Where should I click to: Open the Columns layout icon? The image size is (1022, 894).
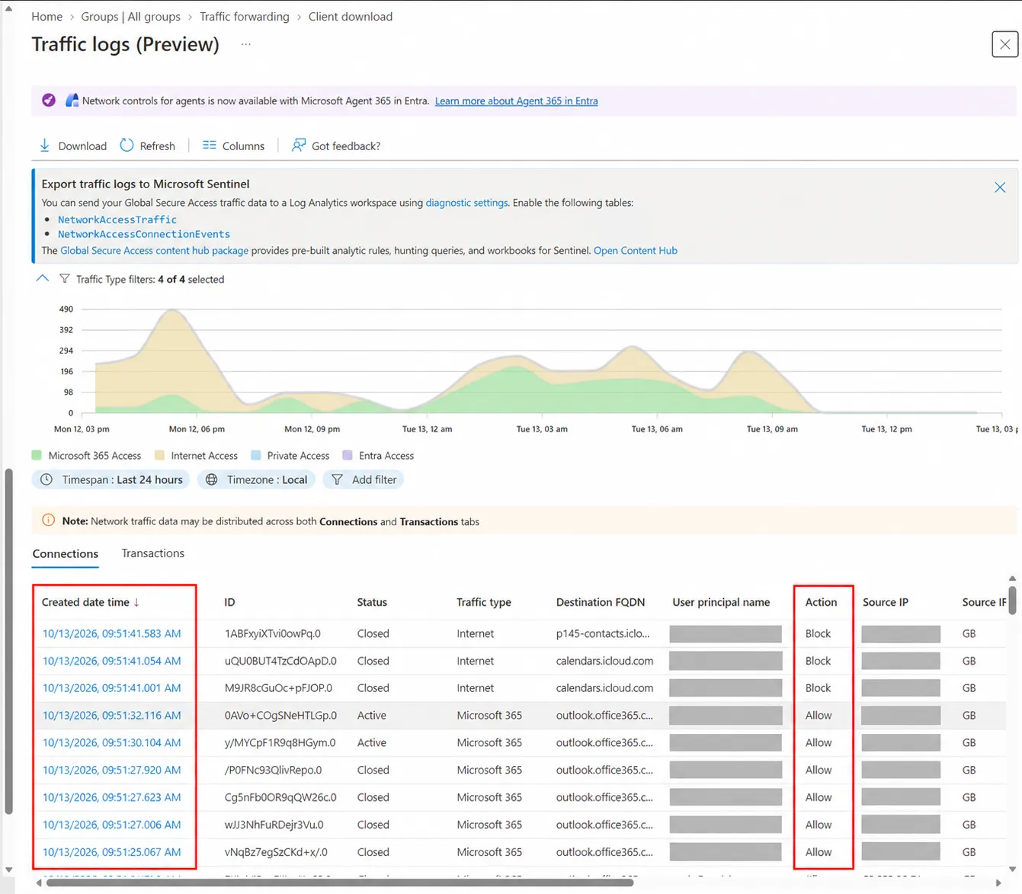(209, 146)
